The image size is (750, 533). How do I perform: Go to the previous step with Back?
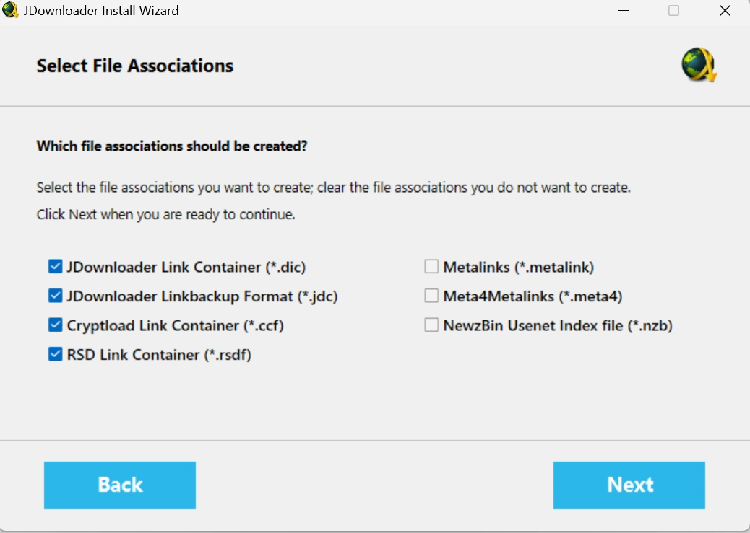pyautogui.click(x=119, y=485)
